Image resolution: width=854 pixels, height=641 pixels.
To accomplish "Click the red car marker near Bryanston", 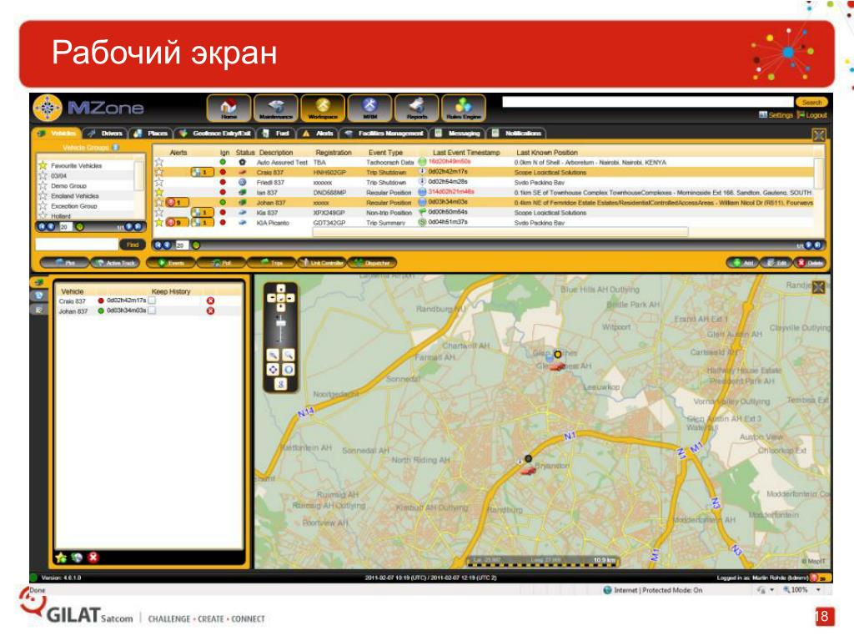I will click(527, 471).
